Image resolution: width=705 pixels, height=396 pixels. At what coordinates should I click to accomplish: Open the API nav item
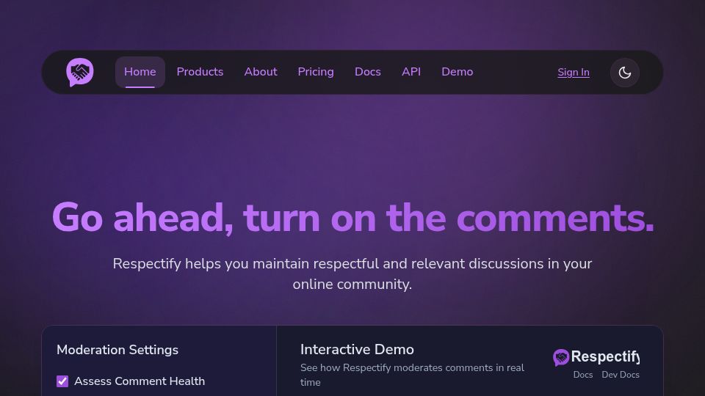[x=411, y=72]
